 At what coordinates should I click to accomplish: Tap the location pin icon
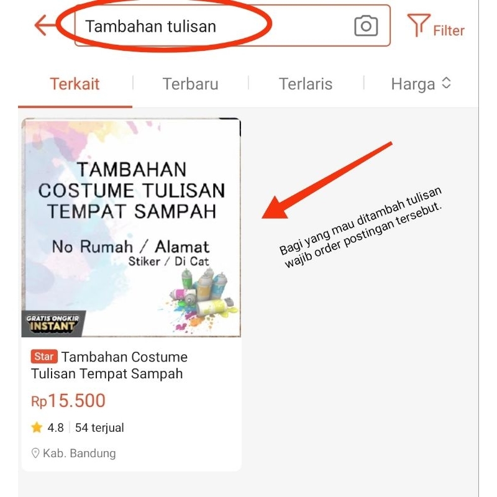click(35, 453)
